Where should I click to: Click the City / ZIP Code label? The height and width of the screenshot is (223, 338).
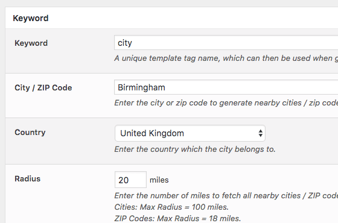[x=43, y=88]
